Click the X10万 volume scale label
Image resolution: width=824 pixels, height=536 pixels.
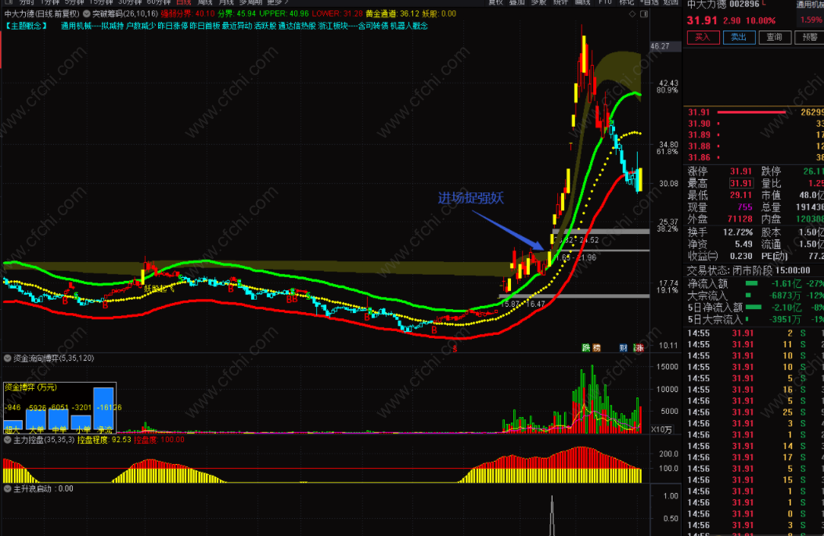point(661,430)
